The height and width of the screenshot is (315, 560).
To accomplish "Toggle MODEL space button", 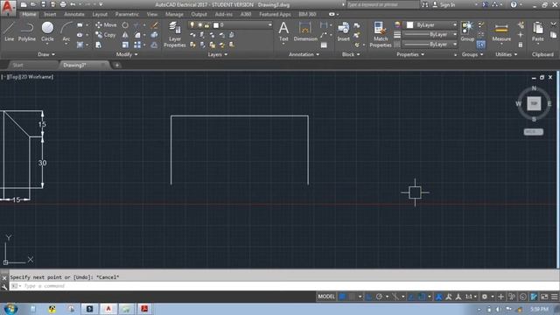I will 326,297.
